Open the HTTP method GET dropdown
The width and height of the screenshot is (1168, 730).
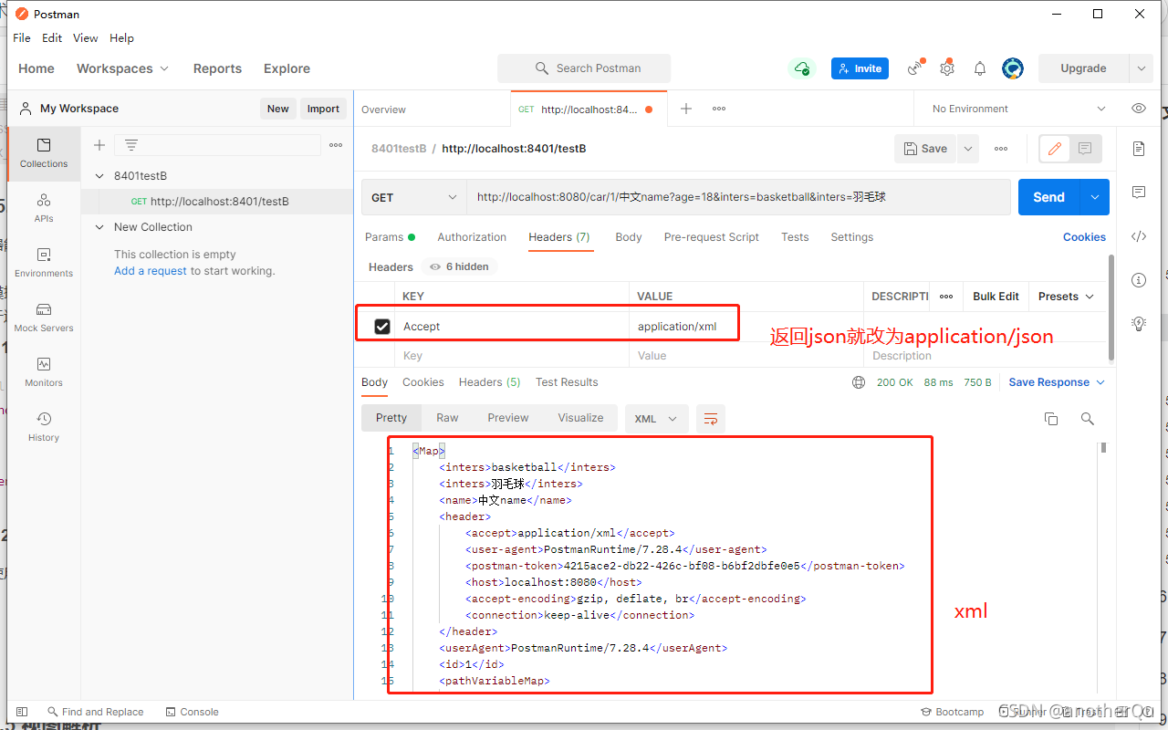(x=414, y=197)
